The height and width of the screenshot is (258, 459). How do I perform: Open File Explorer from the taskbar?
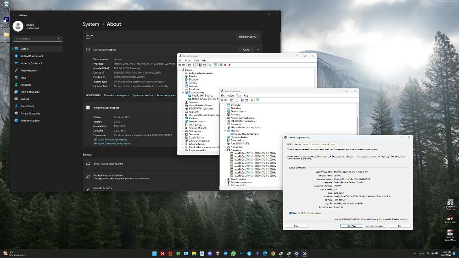tap(194, 253)
